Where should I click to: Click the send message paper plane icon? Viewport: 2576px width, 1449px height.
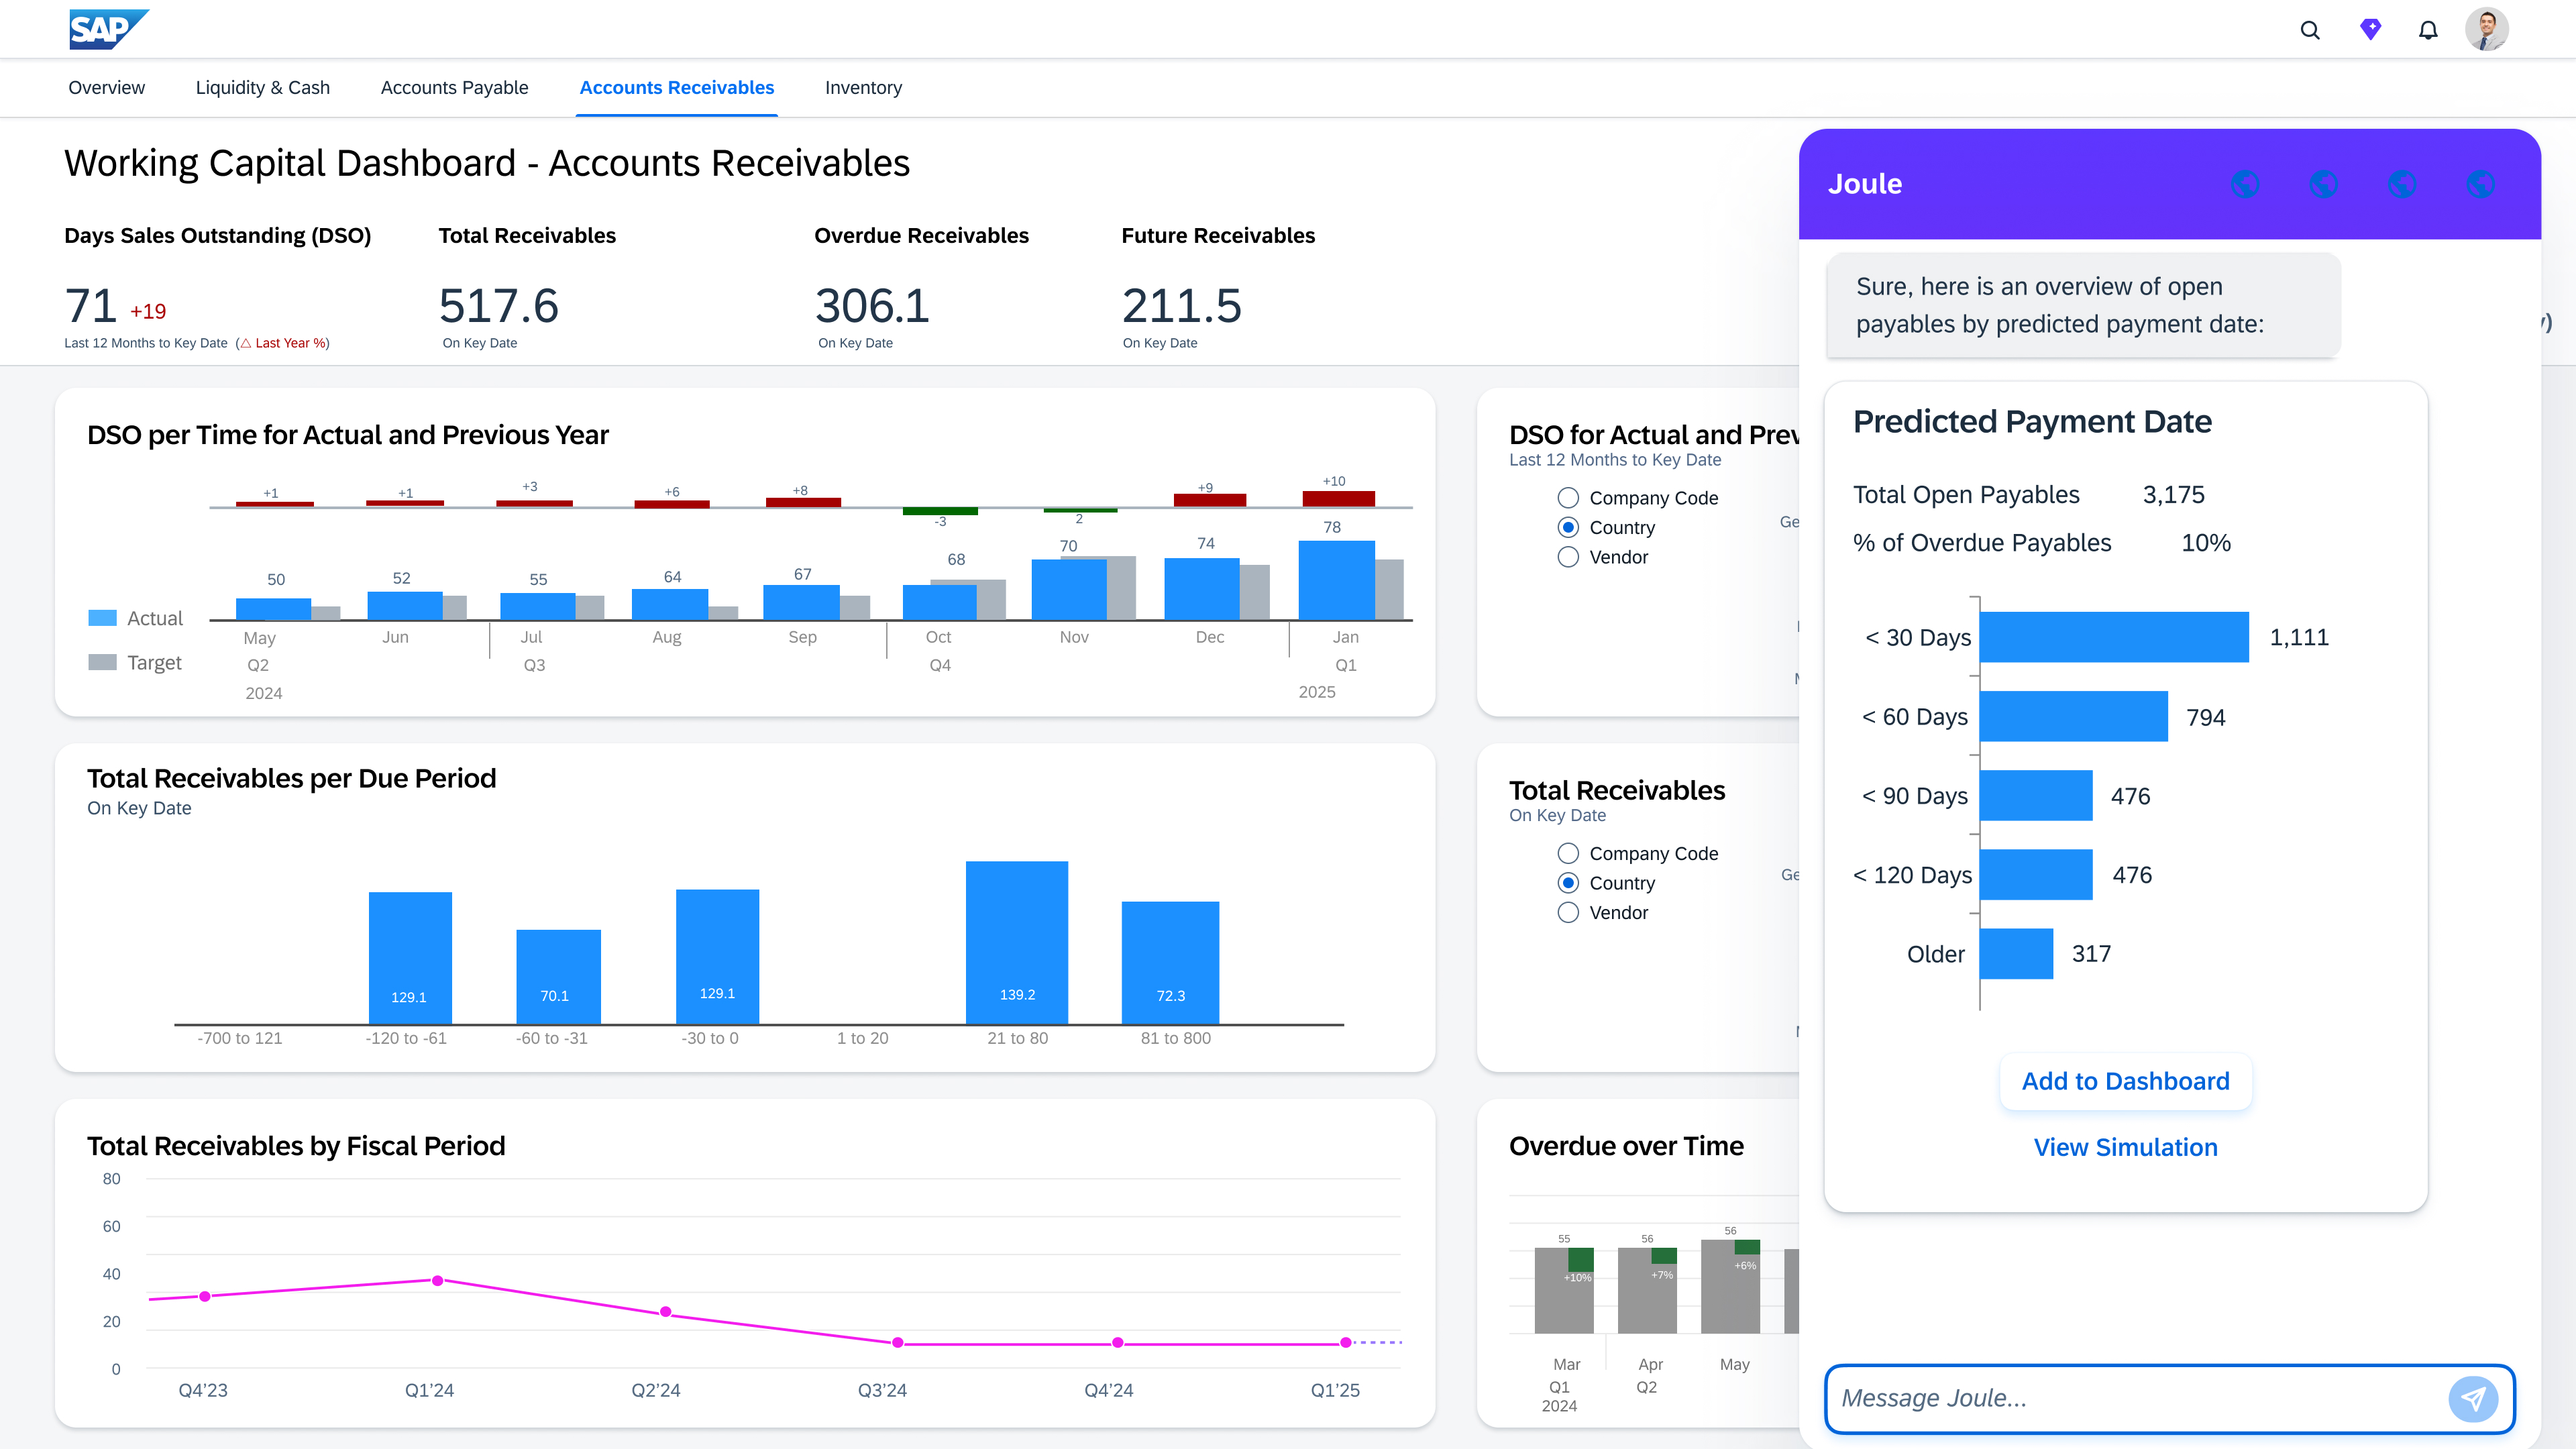pyautogui.click(x=2473, y=1398)
